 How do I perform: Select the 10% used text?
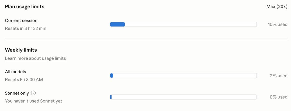coord(278,25)
